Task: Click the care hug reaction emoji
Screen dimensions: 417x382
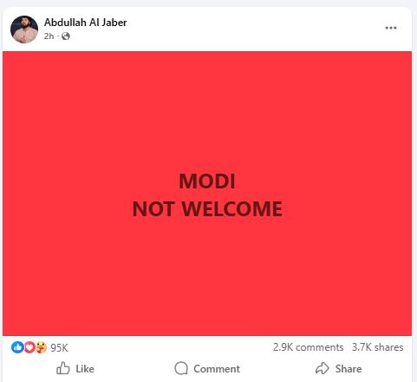Action: click(42, 347)
